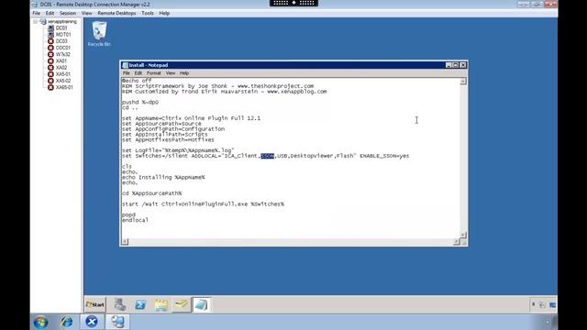The height and width of the screenshot is (330, 587).
Task: Open Server Manager from remote taskbar
Action: pyautogui.click(x=120, y=304)
